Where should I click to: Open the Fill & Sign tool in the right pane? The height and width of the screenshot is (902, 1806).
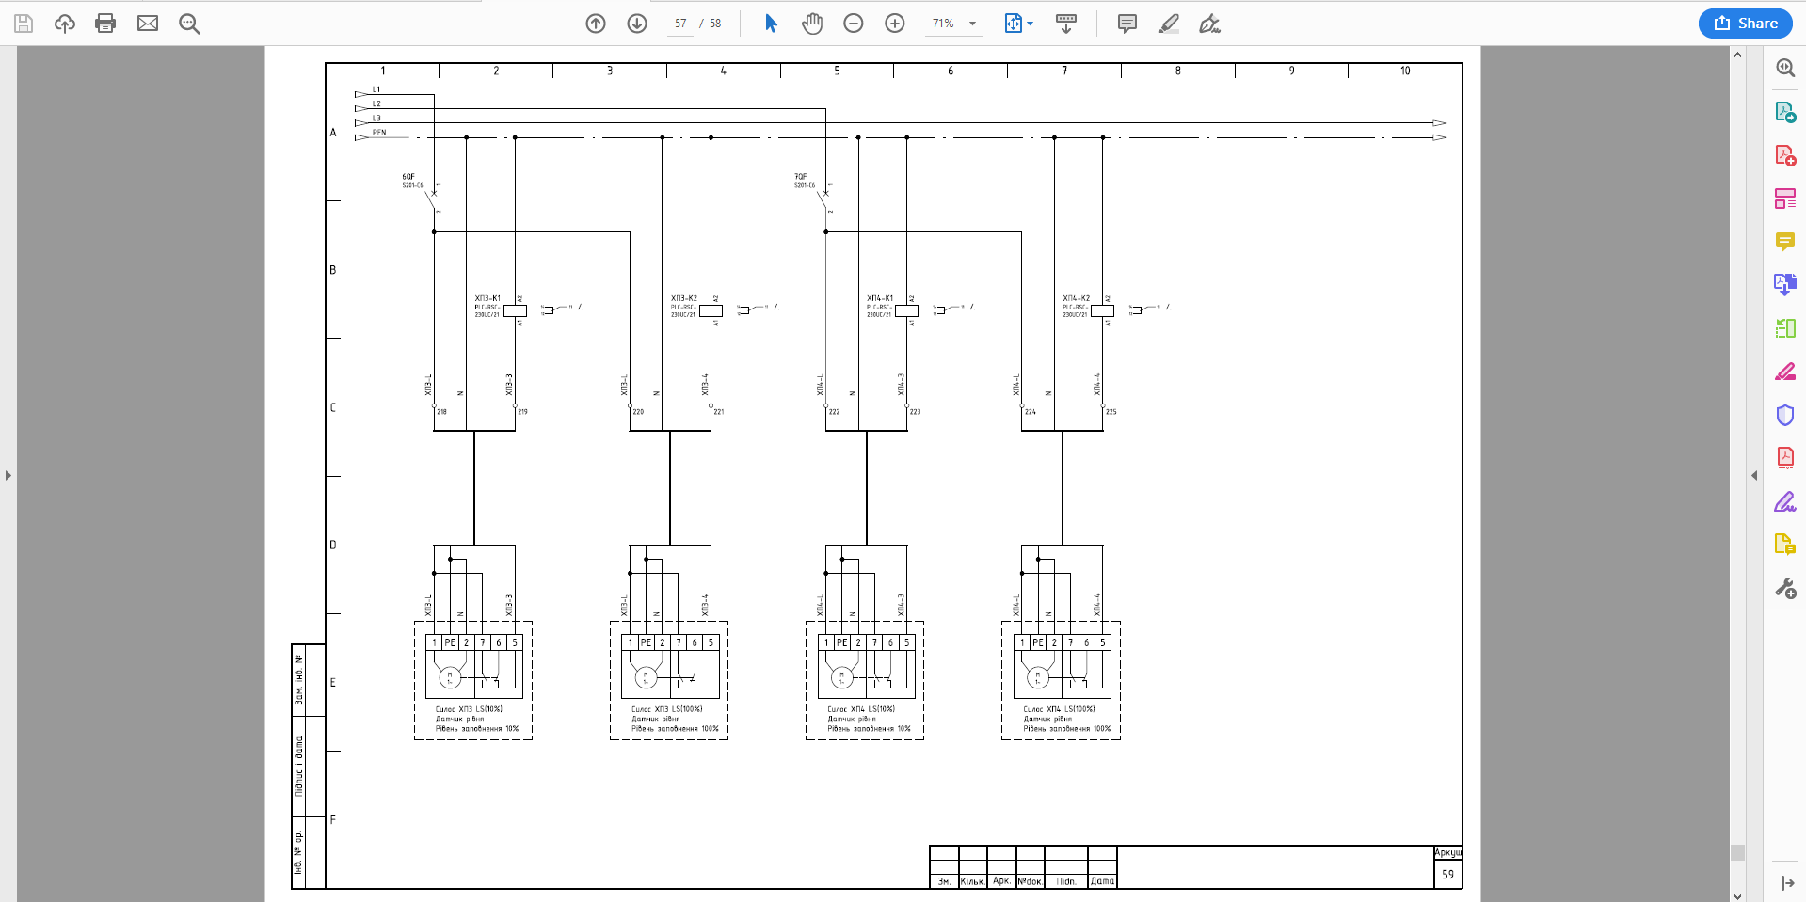1785,501
